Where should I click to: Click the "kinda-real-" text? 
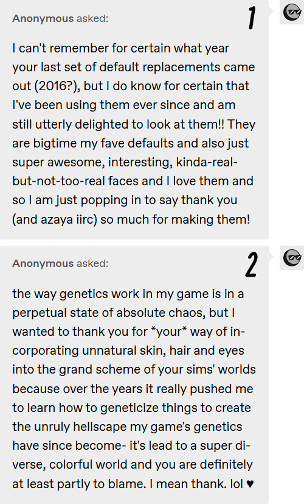(207, 162)
